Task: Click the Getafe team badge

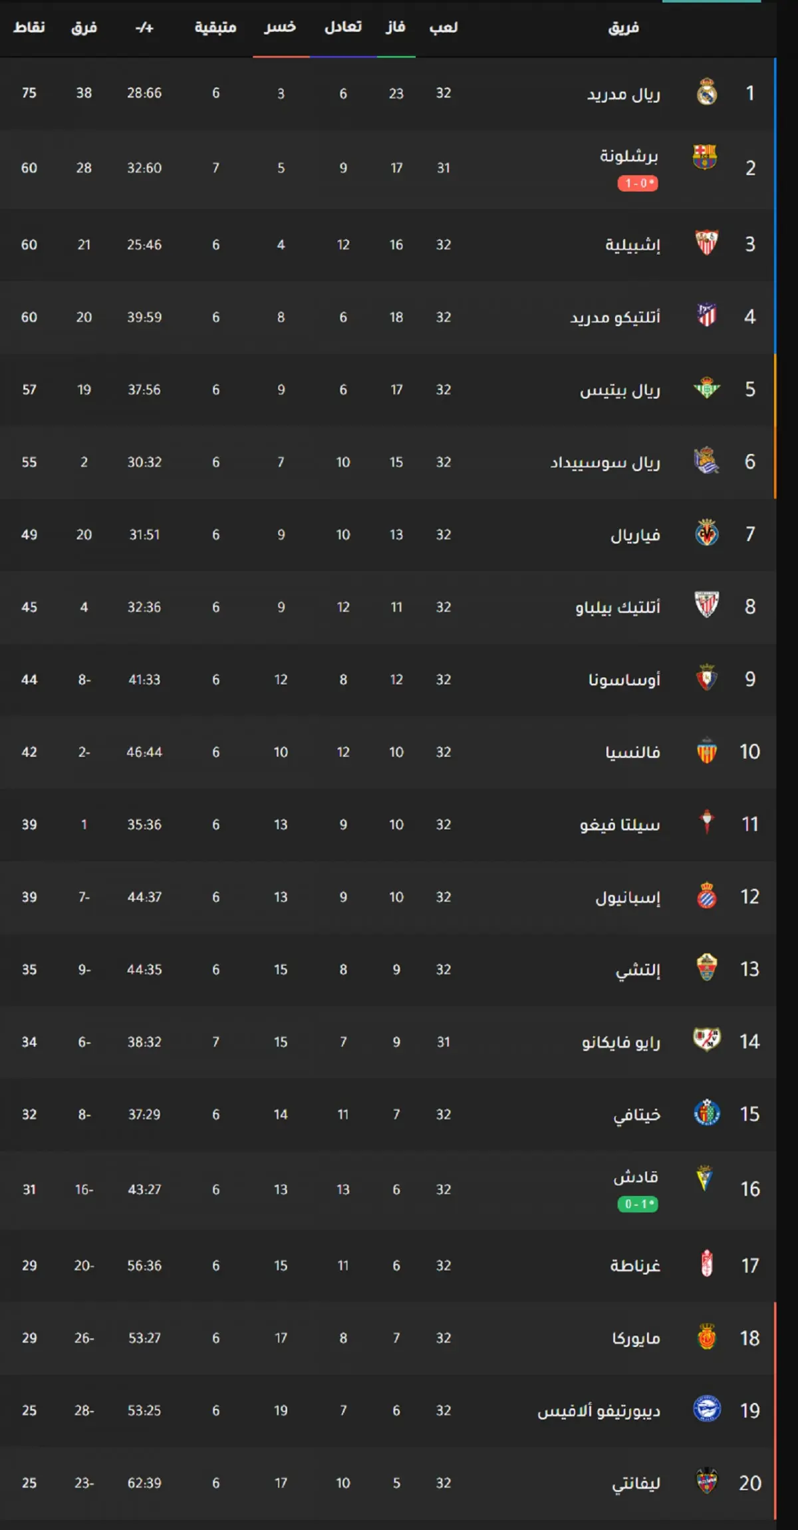Action: pyautogui.click(x=707, y=1113)
